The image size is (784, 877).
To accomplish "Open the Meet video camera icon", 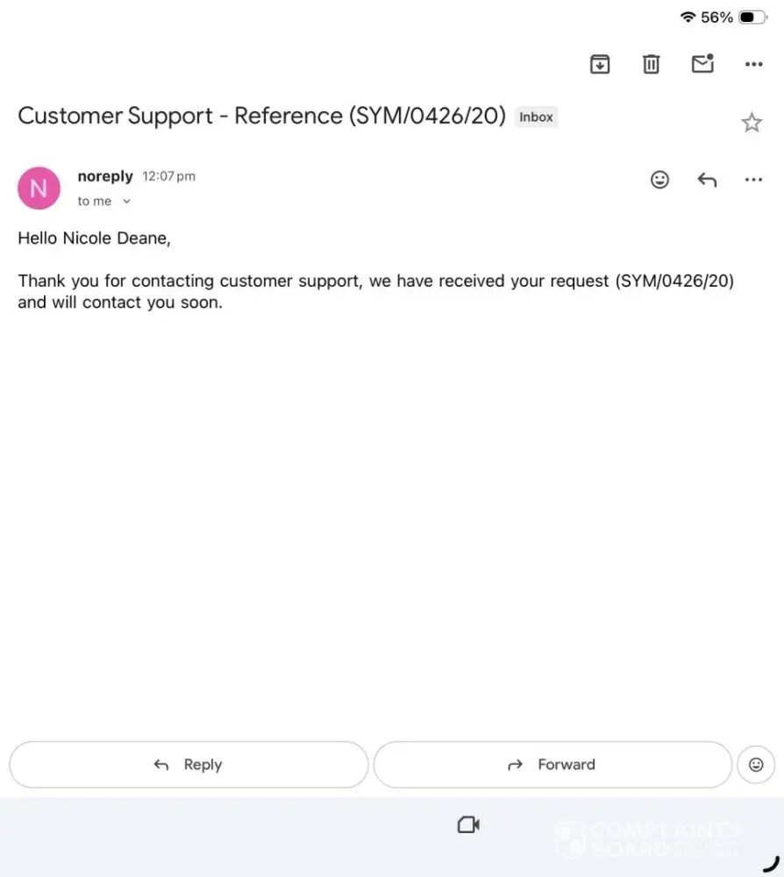I will pos(468,824).
